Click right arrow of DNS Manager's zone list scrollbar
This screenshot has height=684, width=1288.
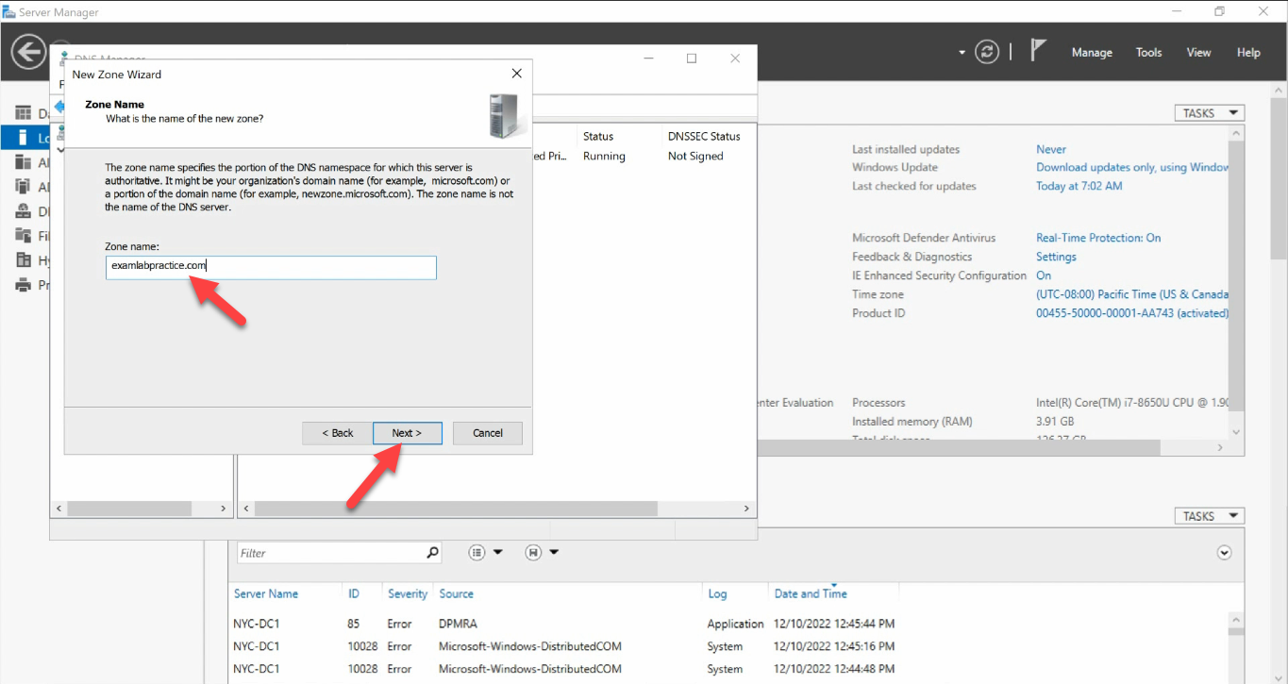click(x=746, y=509)
